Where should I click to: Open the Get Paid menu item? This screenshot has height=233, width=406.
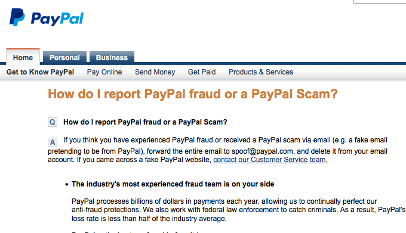[202, 72]
